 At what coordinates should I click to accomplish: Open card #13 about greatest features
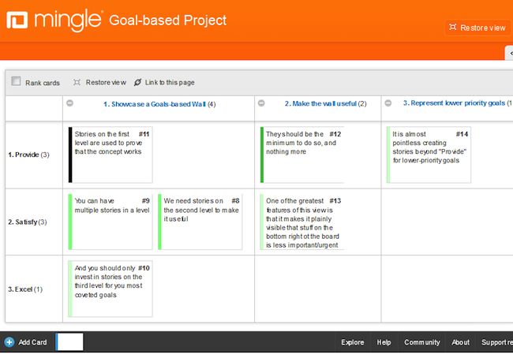coord(303,221)
